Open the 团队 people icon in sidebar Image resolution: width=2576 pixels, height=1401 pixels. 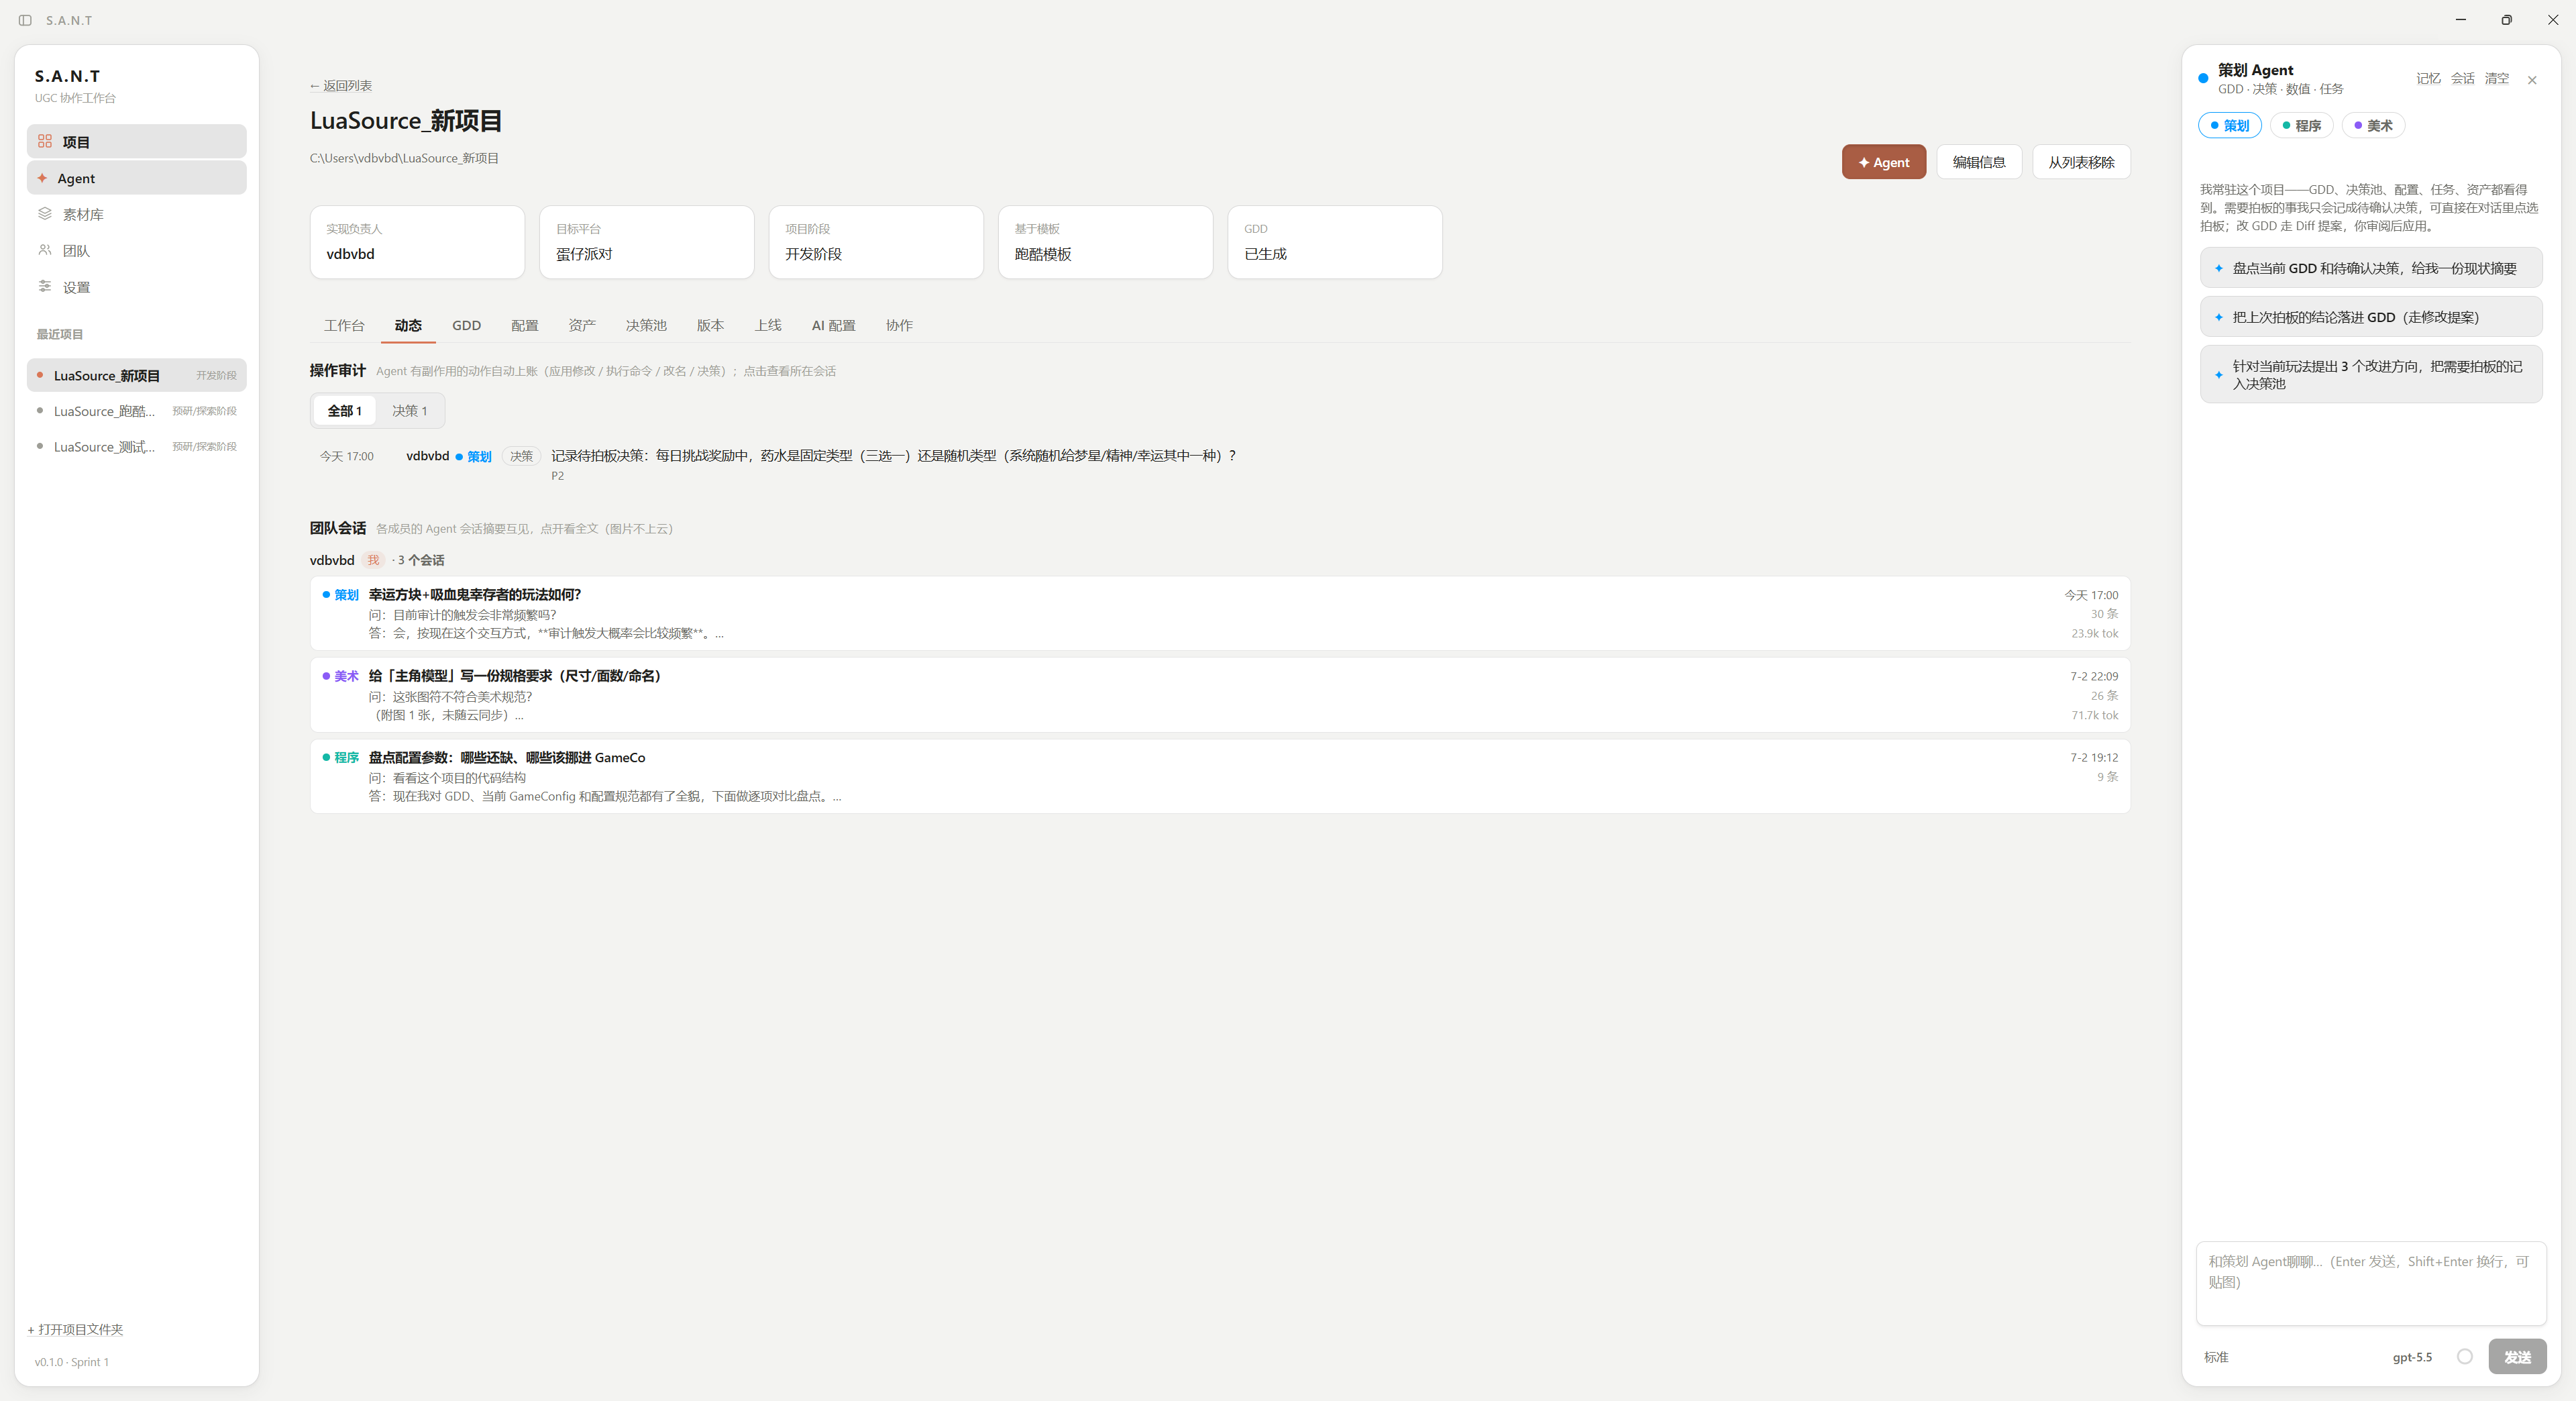45,250
